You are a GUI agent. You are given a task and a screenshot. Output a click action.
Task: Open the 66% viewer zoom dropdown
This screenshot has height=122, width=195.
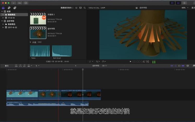point(185,8)
